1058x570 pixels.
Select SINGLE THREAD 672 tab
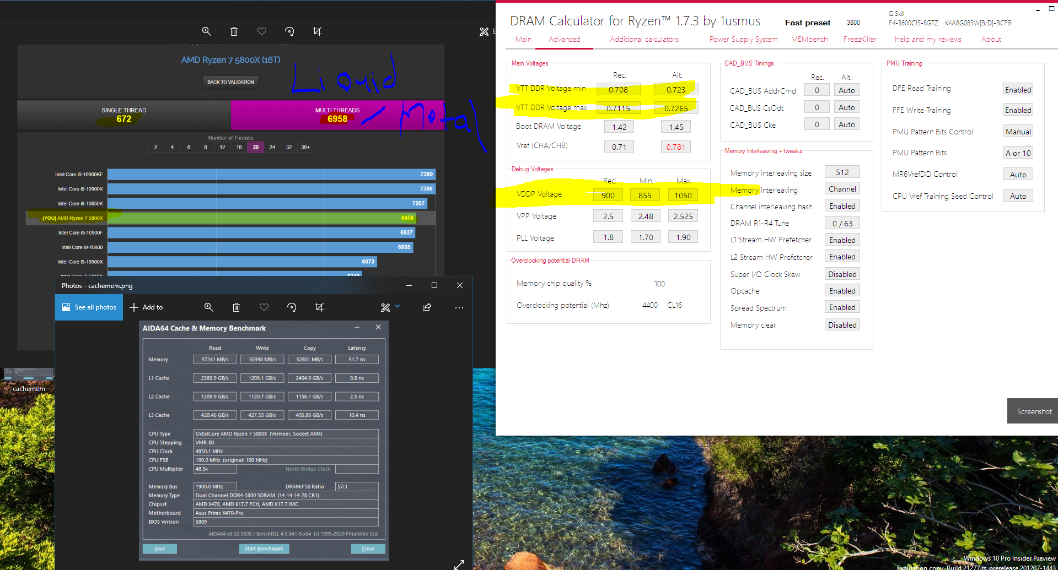tap(124, 115)
